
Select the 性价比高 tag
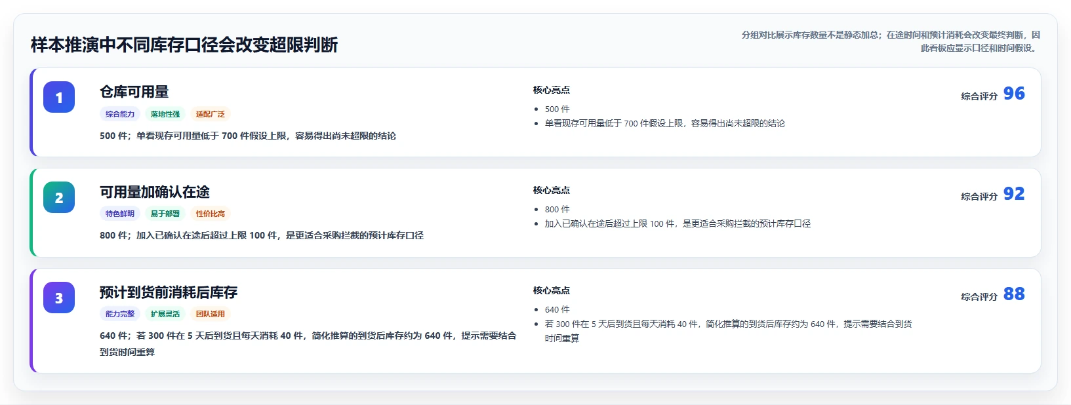point(211,214)
